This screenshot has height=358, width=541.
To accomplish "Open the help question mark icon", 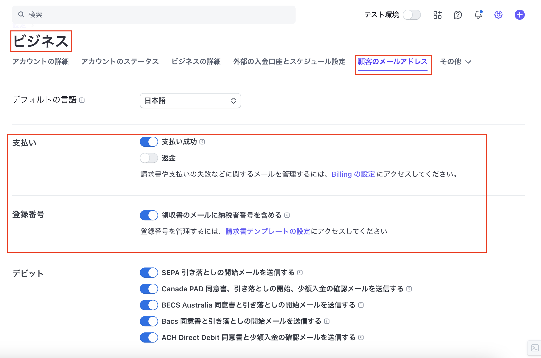I will (x=458, y=15).
